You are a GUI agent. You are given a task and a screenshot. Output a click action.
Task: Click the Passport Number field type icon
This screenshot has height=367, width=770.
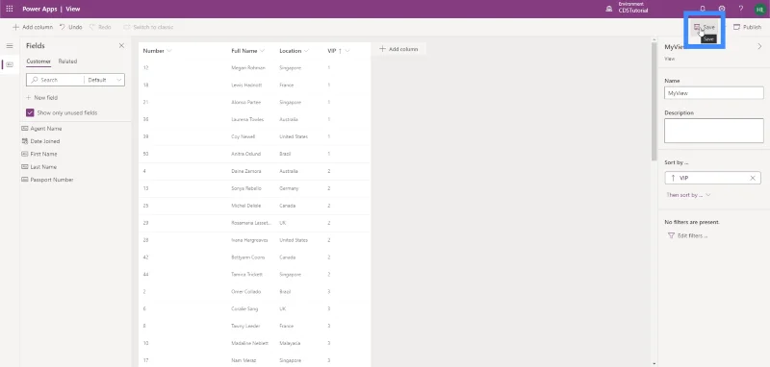25,180
